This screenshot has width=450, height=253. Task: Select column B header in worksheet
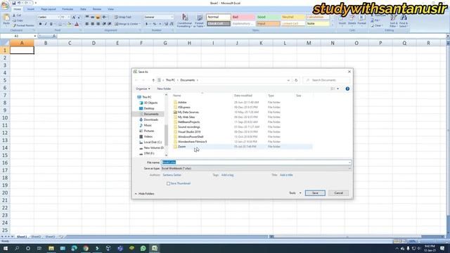(x=46, y=43)
